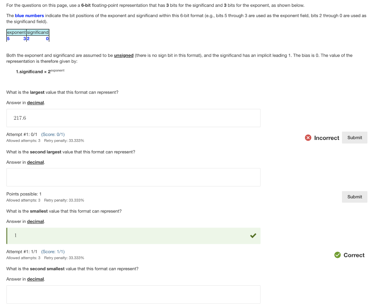Click the underlined decimal text under the largest value question

[x=35, y=102]
